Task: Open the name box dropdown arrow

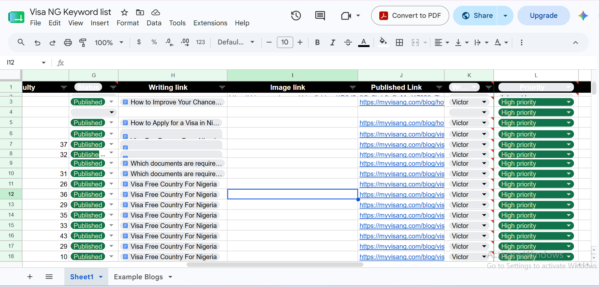Action: [44, 63]
